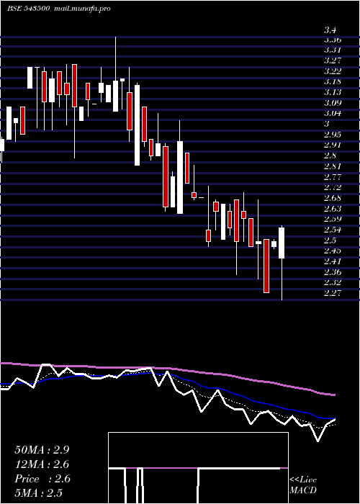Click the 5MA : 2.5 readout

[38, 493]
